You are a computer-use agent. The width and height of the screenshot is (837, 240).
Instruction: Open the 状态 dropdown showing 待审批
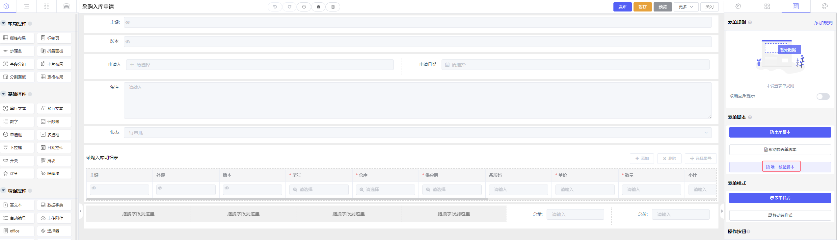pos(417,133)
